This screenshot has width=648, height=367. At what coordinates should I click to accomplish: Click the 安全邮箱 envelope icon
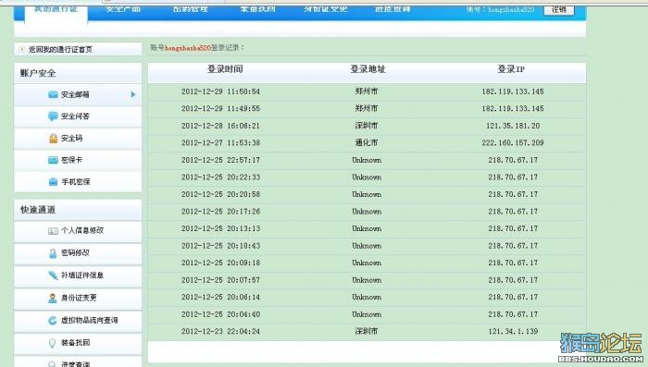click(x=53, y=95)
